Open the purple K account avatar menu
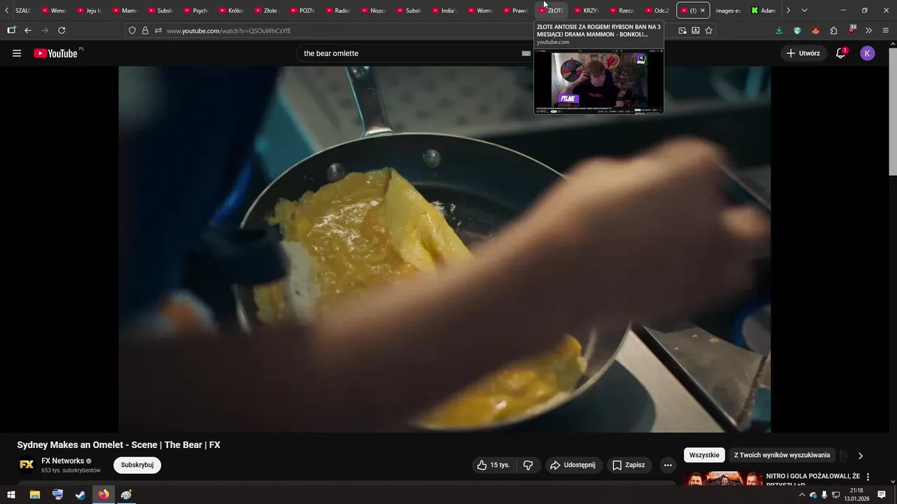 coord(868,53)
